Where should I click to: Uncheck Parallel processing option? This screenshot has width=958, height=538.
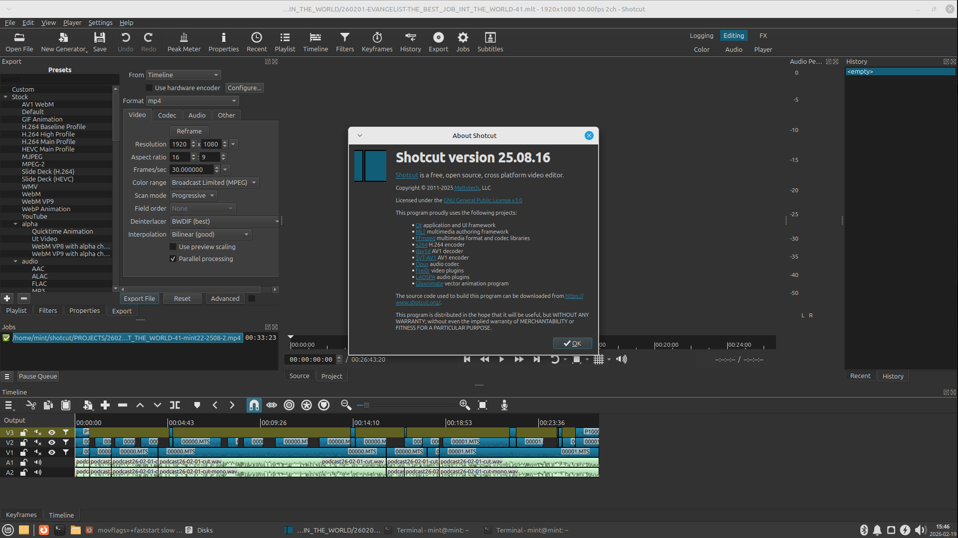click(x=173, y=259)
